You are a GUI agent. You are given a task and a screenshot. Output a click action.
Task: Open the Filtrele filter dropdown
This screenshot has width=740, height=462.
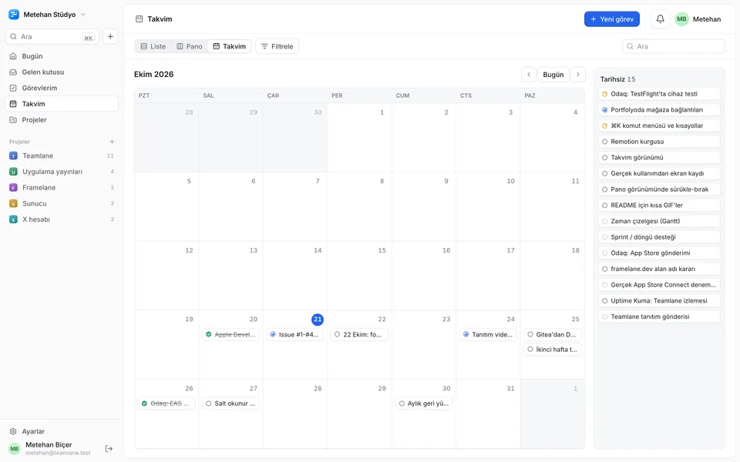pos(277,46)
